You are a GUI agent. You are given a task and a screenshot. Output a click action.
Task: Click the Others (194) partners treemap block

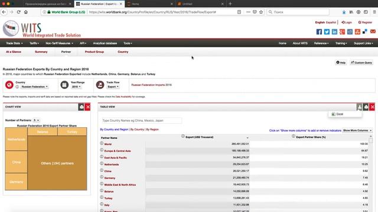tap(57, 163)
